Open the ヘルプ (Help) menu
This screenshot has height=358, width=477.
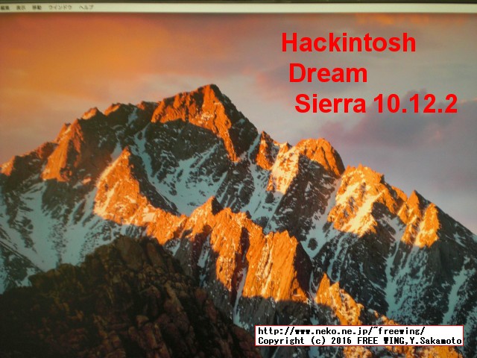(x=86, y=7)
